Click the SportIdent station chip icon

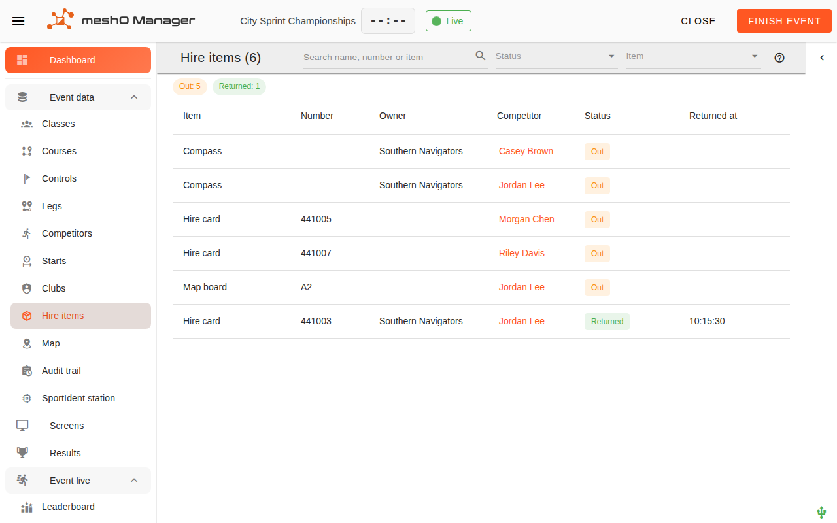(27, 398)
